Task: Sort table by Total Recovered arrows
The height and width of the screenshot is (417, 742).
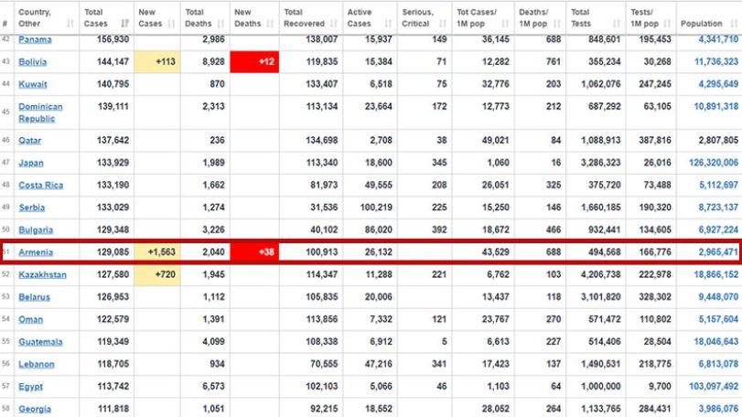Action: tap(334, 24)
